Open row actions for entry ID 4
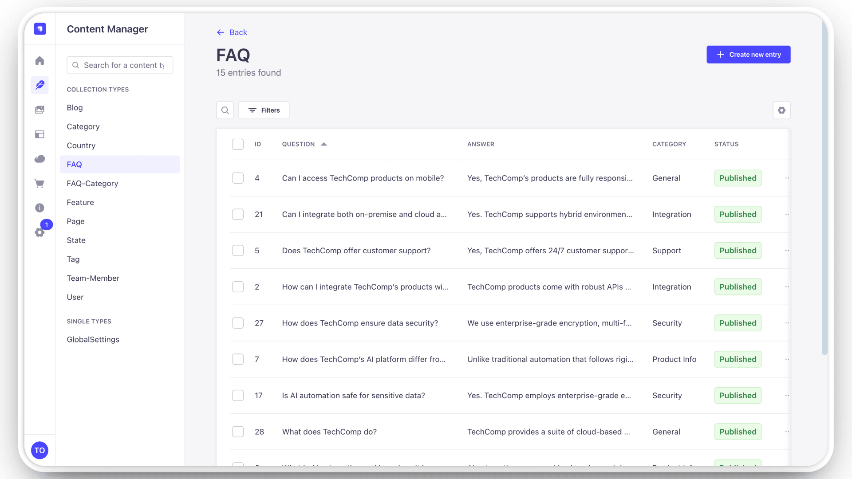Viewport: 852px width, 479px height. click(x=787, y=178)
